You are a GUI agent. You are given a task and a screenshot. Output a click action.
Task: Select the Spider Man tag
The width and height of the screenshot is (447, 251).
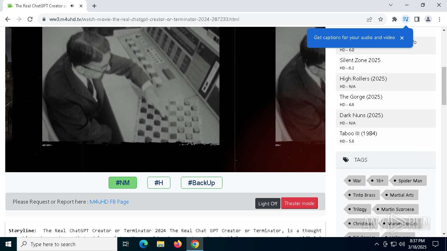(x=408, y=181)
